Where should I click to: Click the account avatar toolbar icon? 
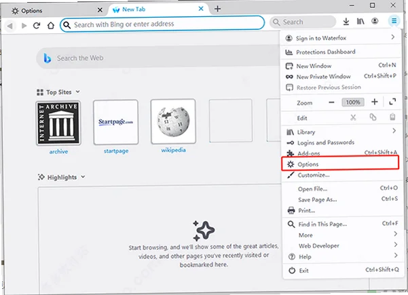tap(375, 21)
